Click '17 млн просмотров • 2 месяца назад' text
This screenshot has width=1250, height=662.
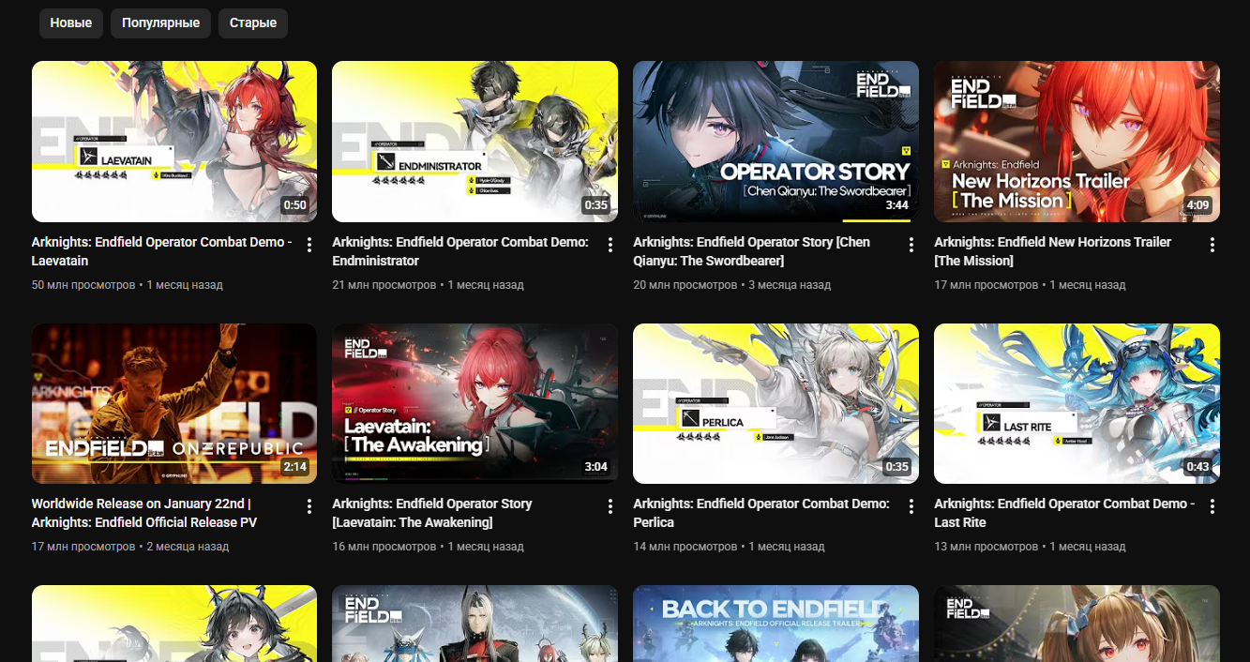pos(130,546)
